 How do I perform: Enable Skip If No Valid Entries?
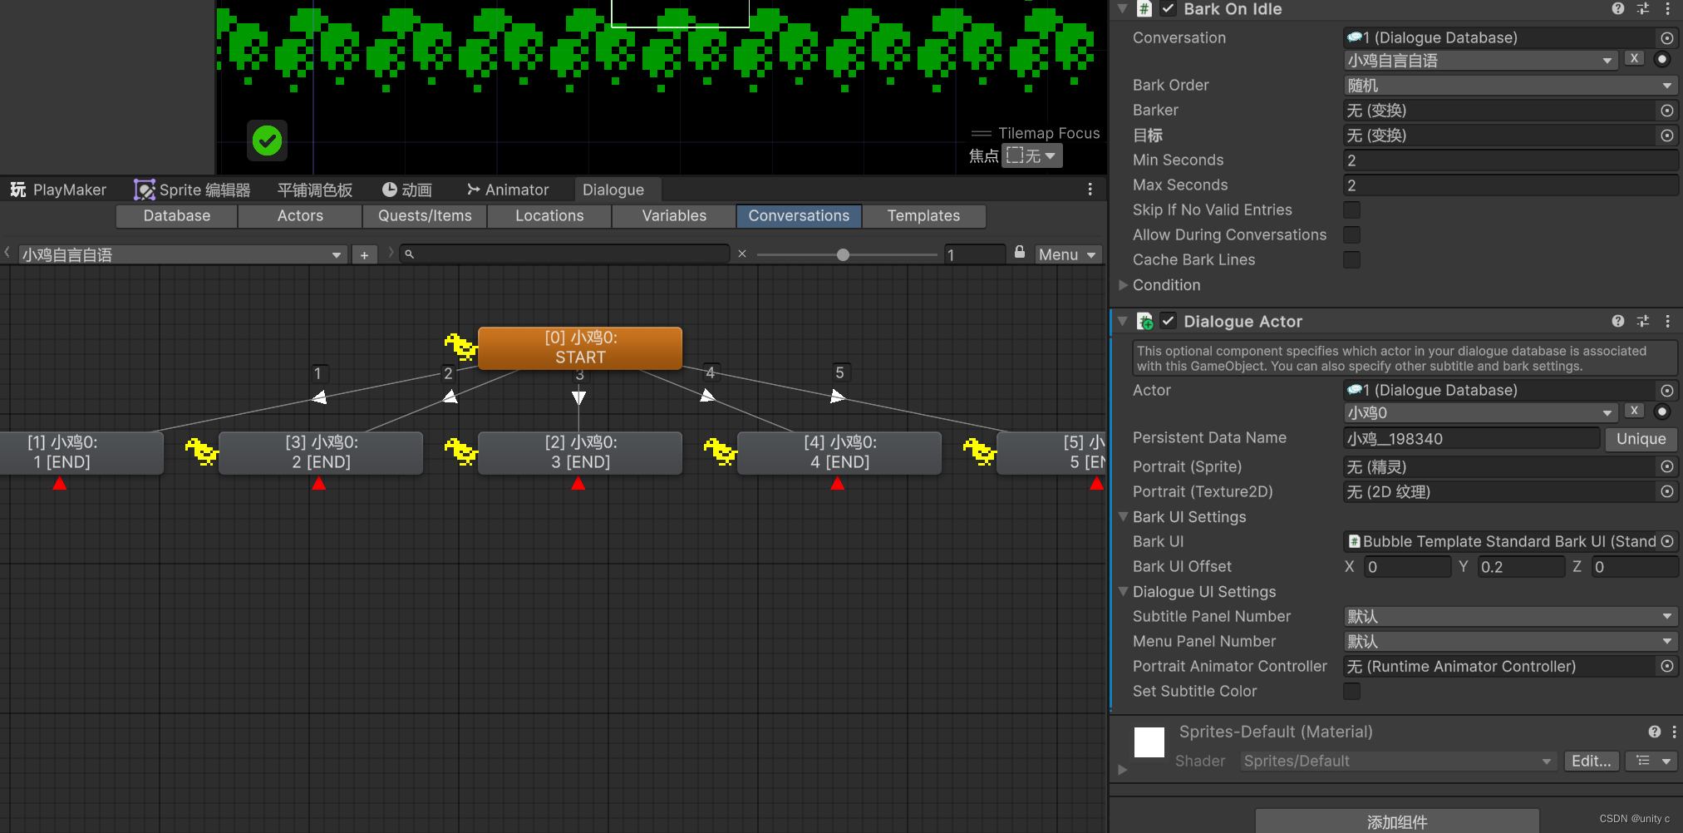coord(1351,209)
